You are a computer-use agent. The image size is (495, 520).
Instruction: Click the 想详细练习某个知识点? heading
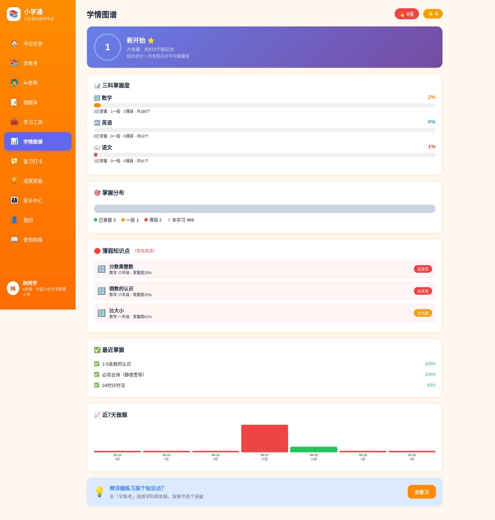[137, 488]
